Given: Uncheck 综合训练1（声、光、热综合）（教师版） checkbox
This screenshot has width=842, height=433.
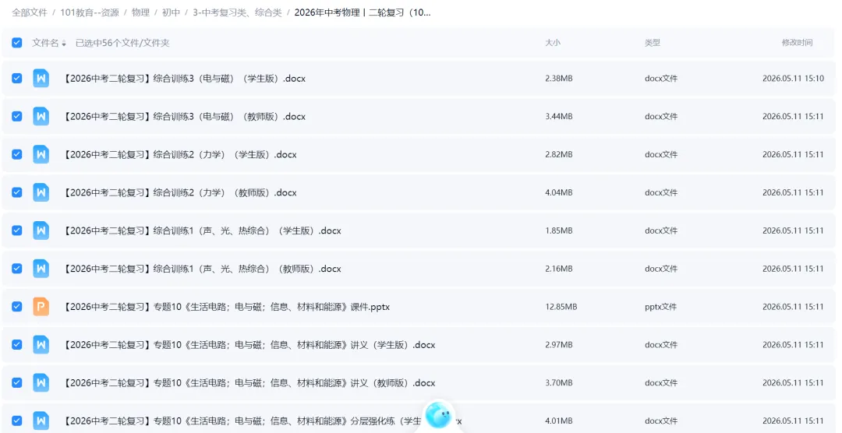Looking at the screenshot, I should tap(16, 269).
